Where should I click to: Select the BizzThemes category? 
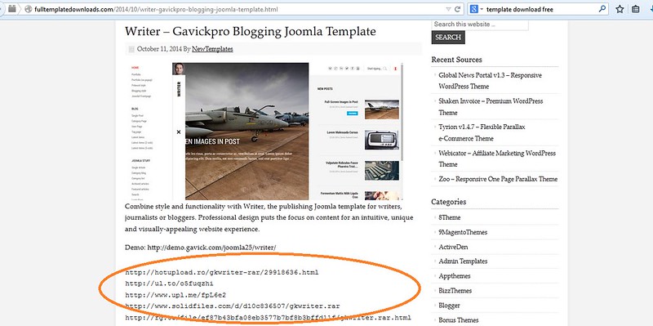coord(455,291)
